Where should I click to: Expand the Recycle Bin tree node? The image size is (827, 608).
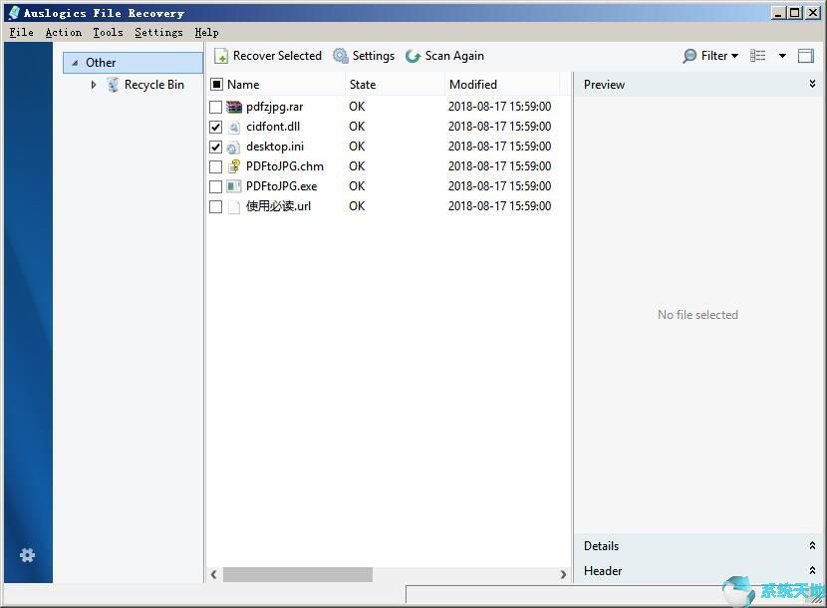coord(93,85)
